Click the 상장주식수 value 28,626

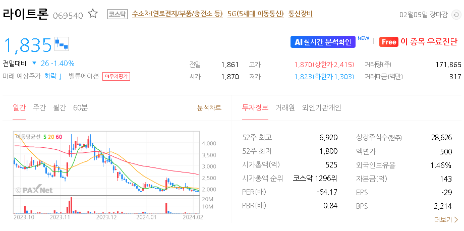coord(441,138)
